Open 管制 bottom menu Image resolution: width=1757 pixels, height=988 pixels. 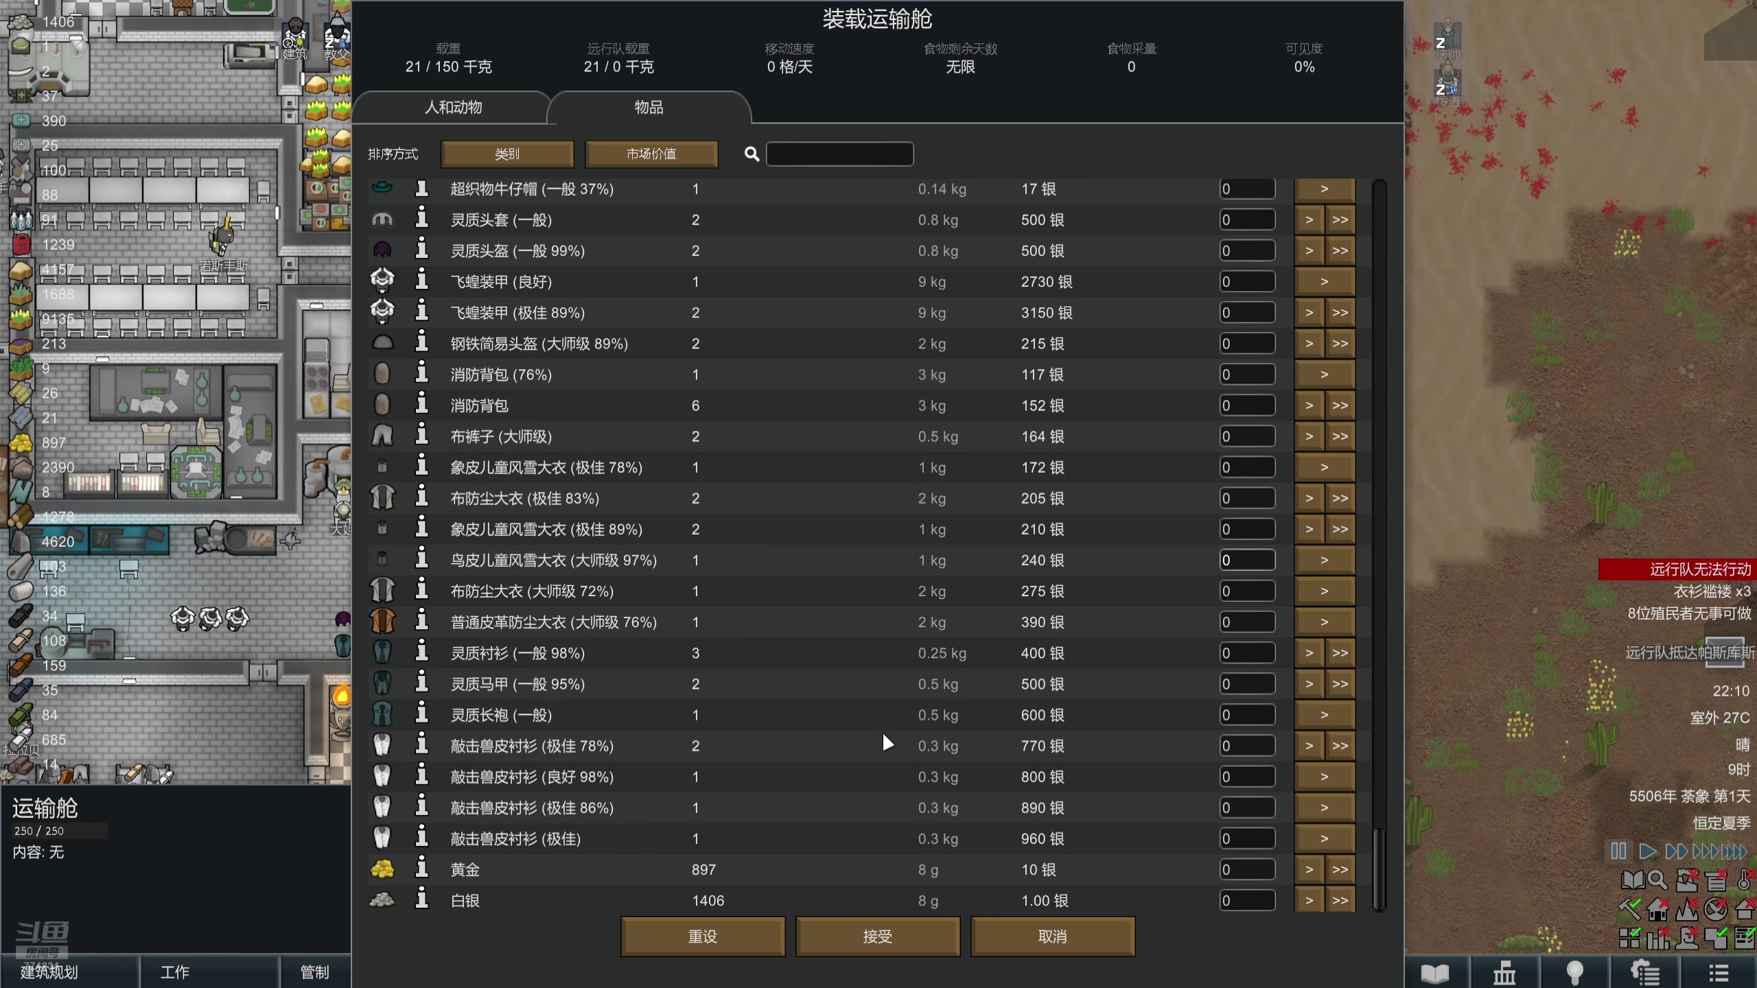pos(315,972)
